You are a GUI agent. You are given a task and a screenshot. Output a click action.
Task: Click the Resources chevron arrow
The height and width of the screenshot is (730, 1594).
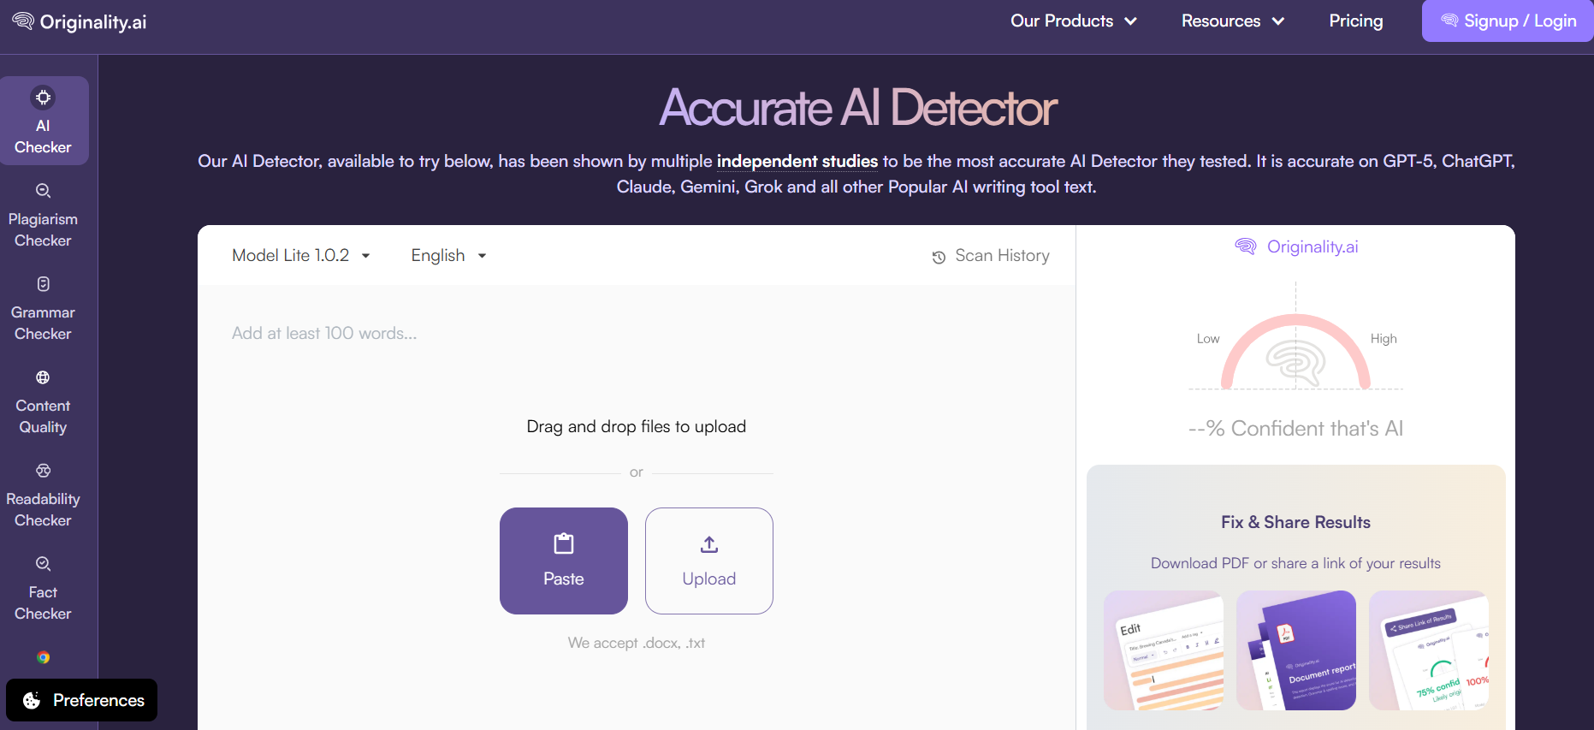click(x=1278, y=21)
